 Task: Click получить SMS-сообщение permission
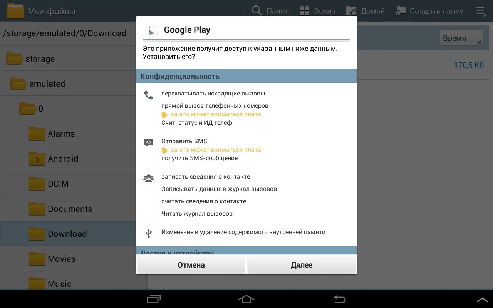coord(200,158)
